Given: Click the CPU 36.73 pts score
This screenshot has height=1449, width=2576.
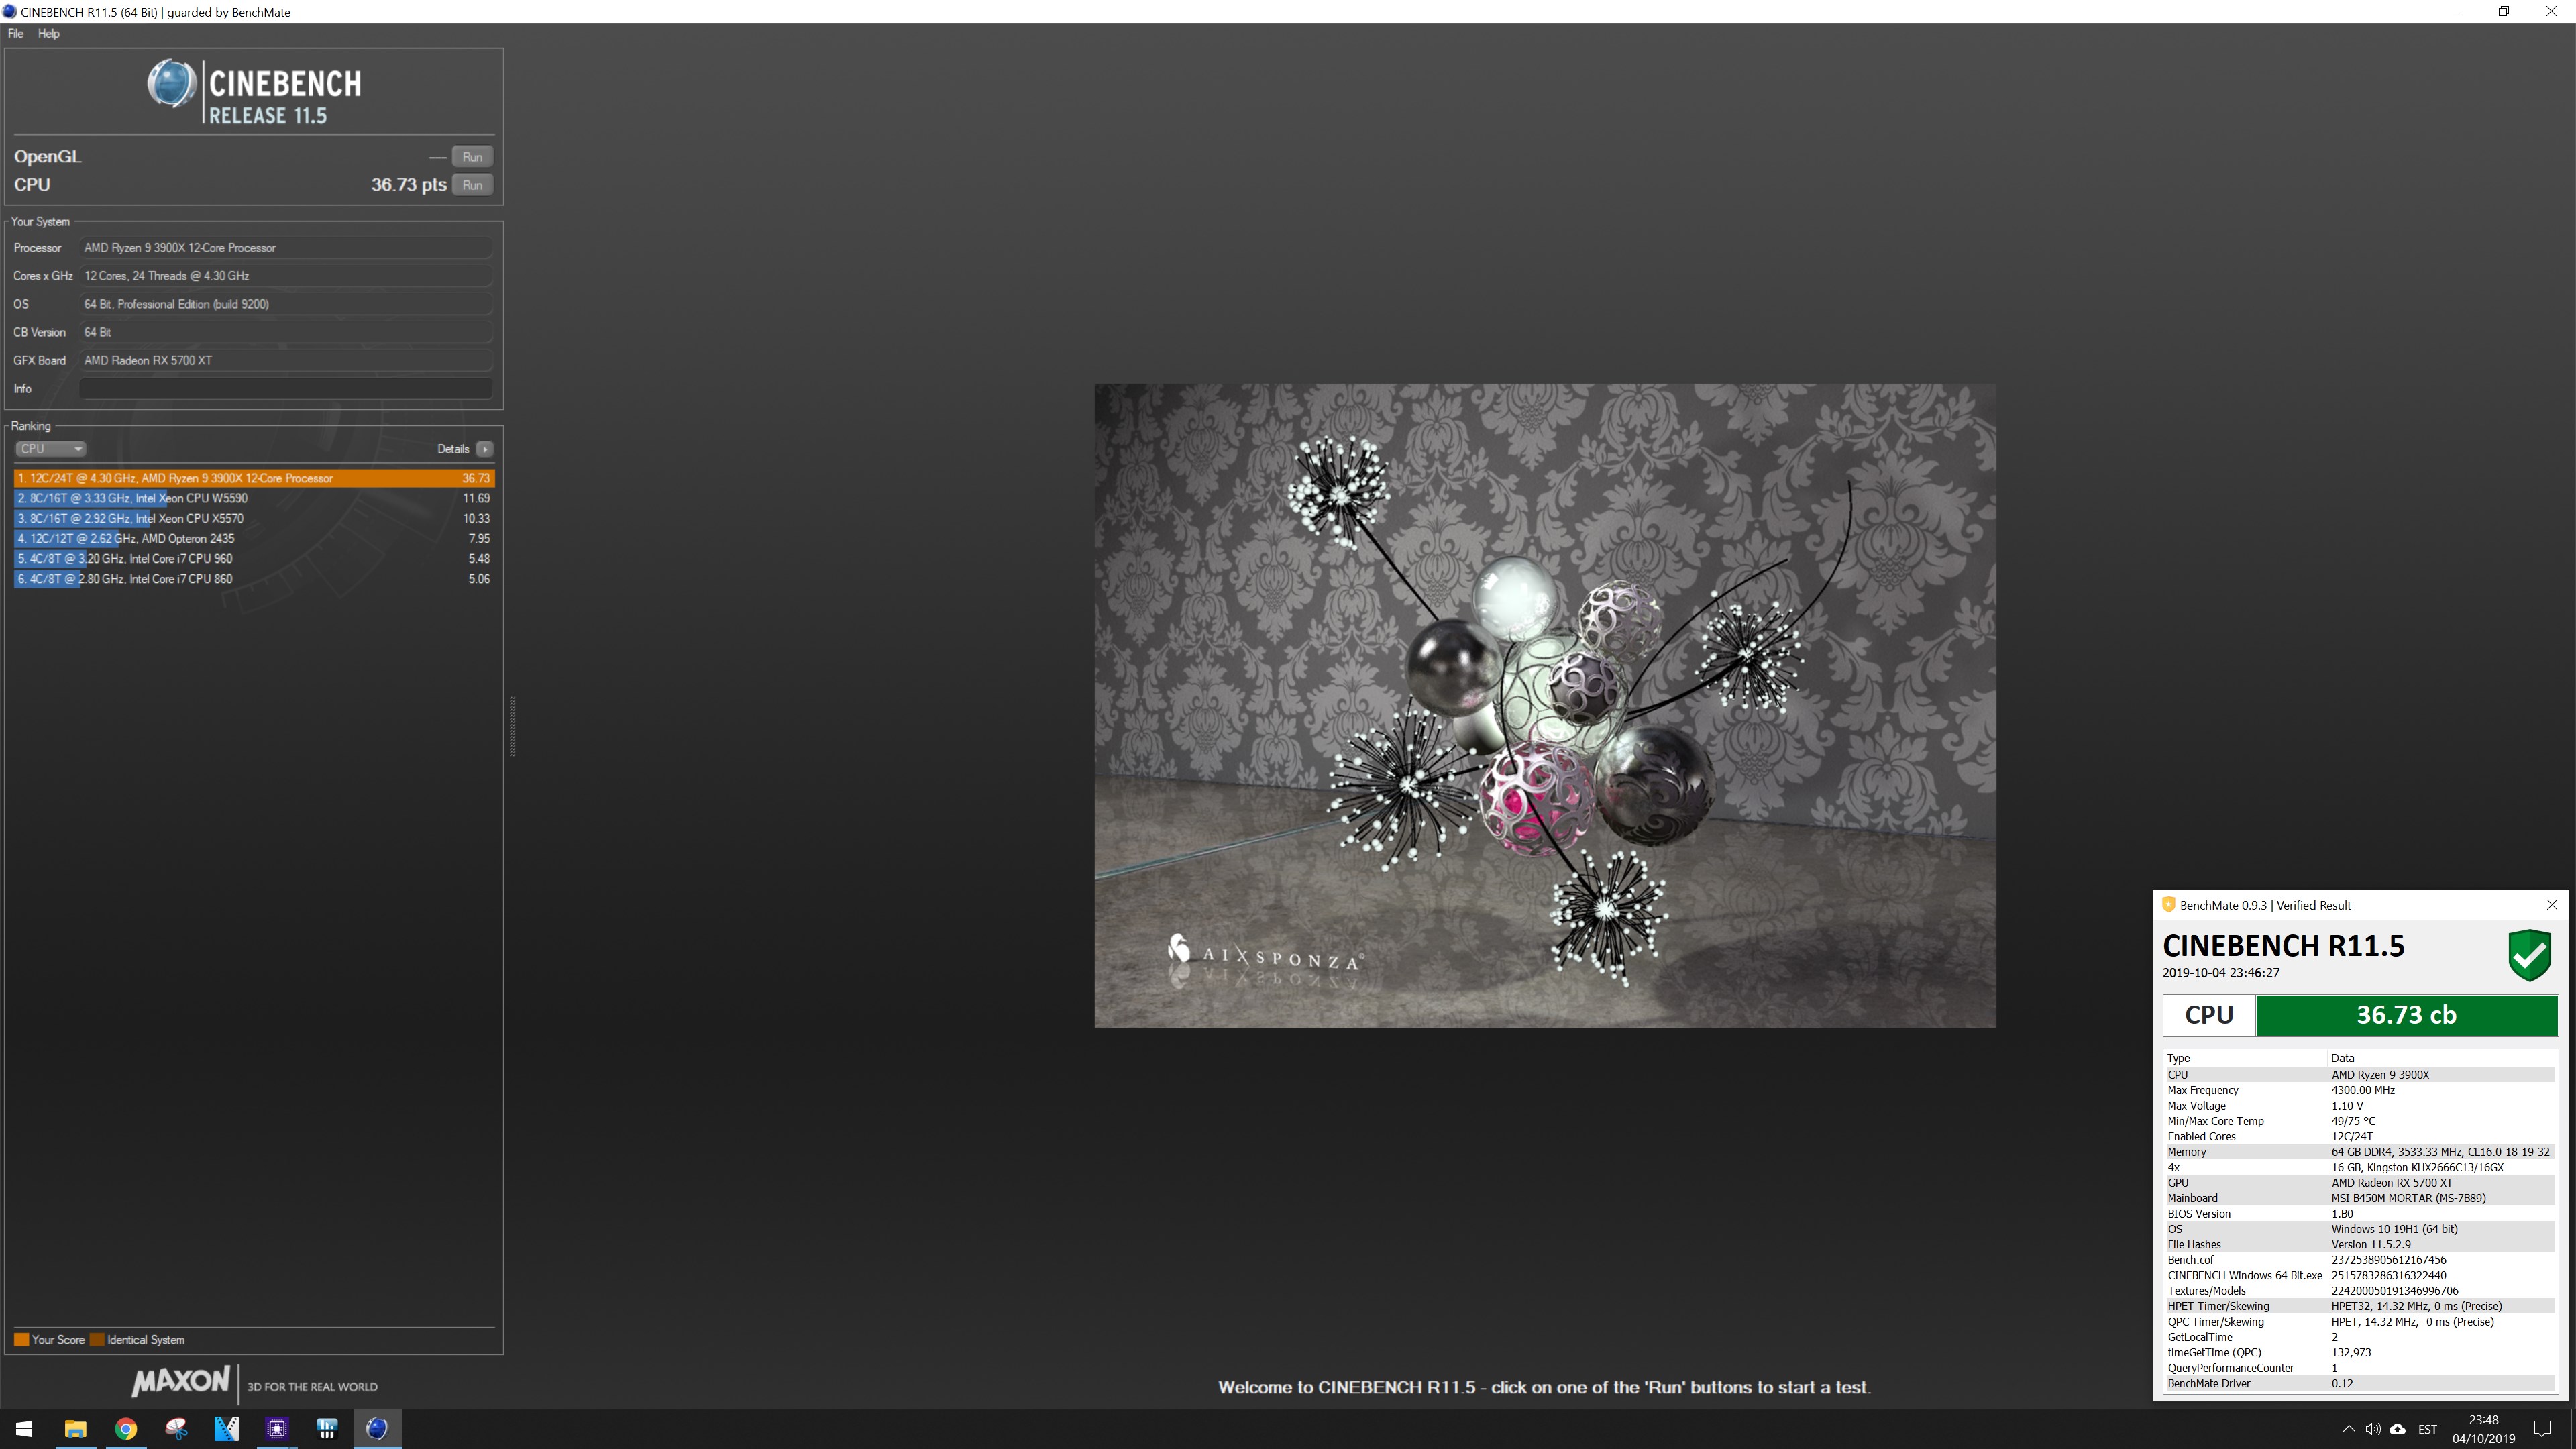Looking at the screenshot, I should point(409,185).
